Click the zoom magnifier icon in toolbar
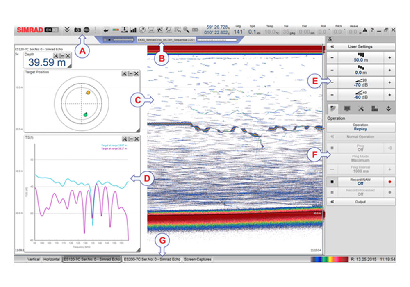Viewport: 410px width, 287px height. (186, 30)
